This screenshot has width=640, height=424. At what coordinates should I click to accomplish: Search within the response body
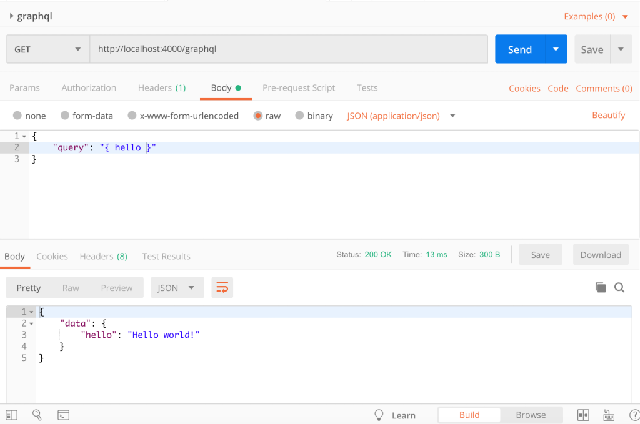coord(619,287)
